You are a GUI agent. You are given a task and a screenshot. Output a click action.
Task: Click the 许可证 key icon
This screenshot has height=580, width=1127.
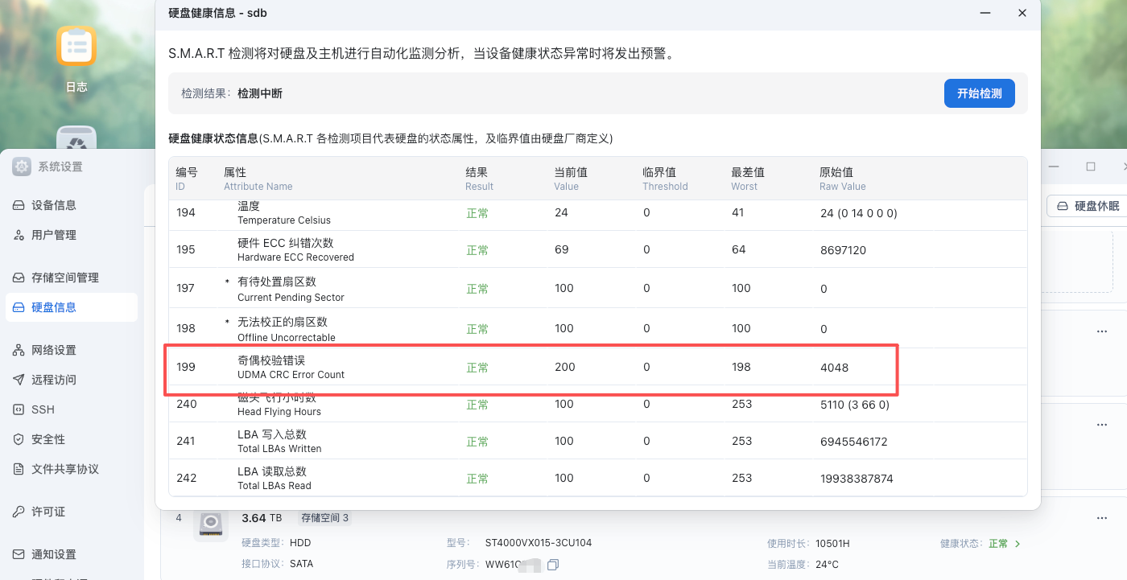coord(19,512)
